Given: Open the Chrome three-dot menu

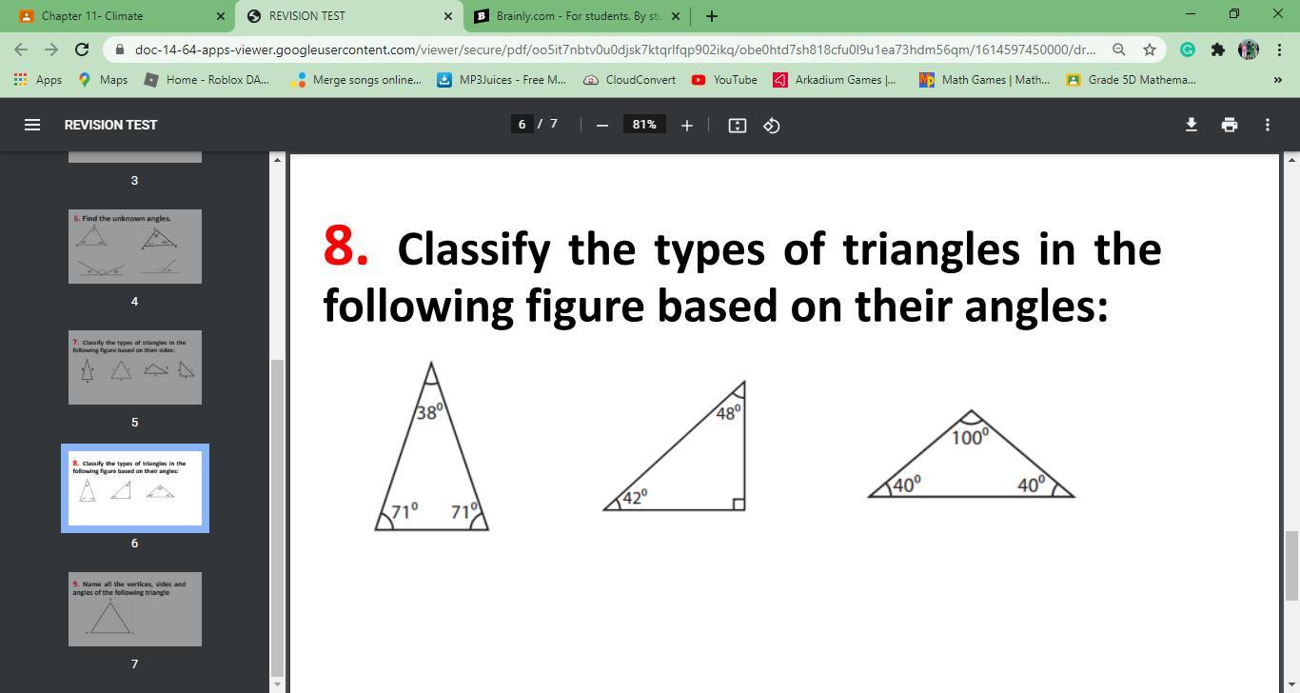Looking at the screenshot, I should 1278,49.
